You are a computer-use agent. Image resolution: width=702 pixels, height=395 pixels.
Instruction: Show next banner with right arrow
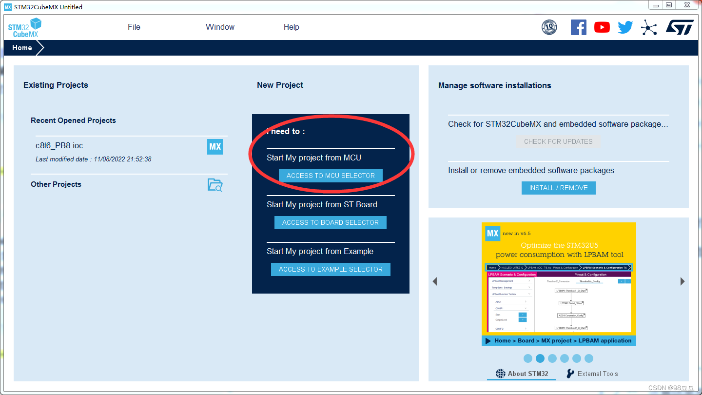point(682,281)
